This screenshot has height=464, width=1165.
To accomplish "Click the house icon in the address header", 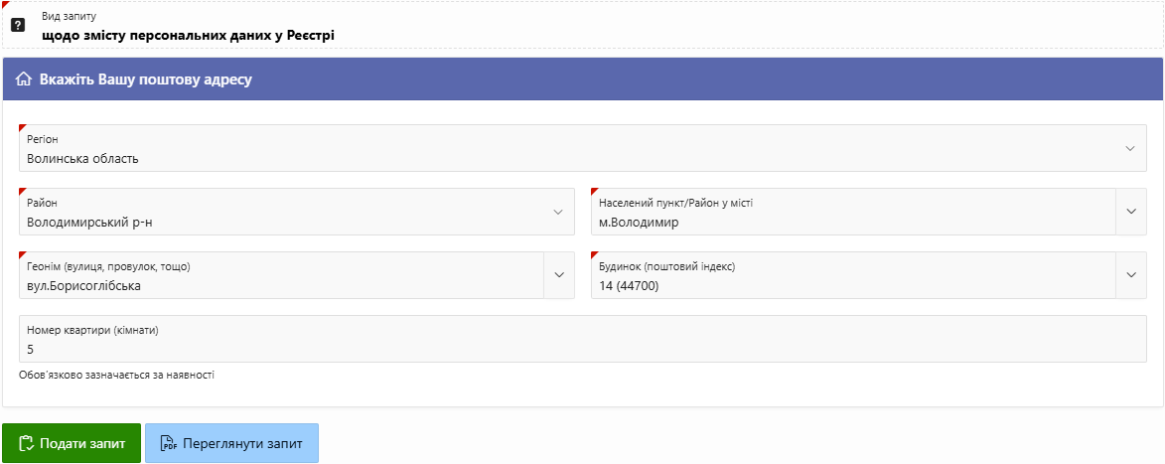I will pos(24,79).
